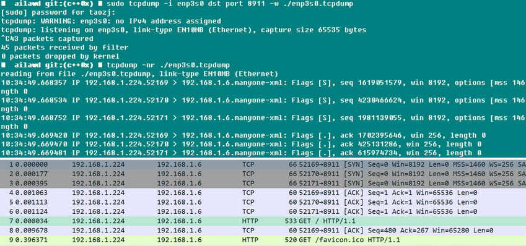526x246 pixels.
Task: Click TCP protocol cell in packet 8
Action: coord(248,231)
